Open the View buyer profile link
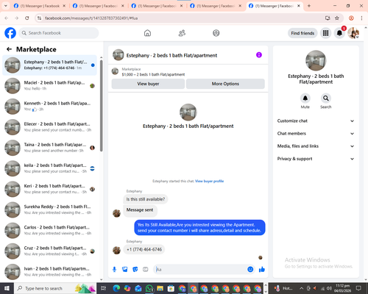 (209, 181)
